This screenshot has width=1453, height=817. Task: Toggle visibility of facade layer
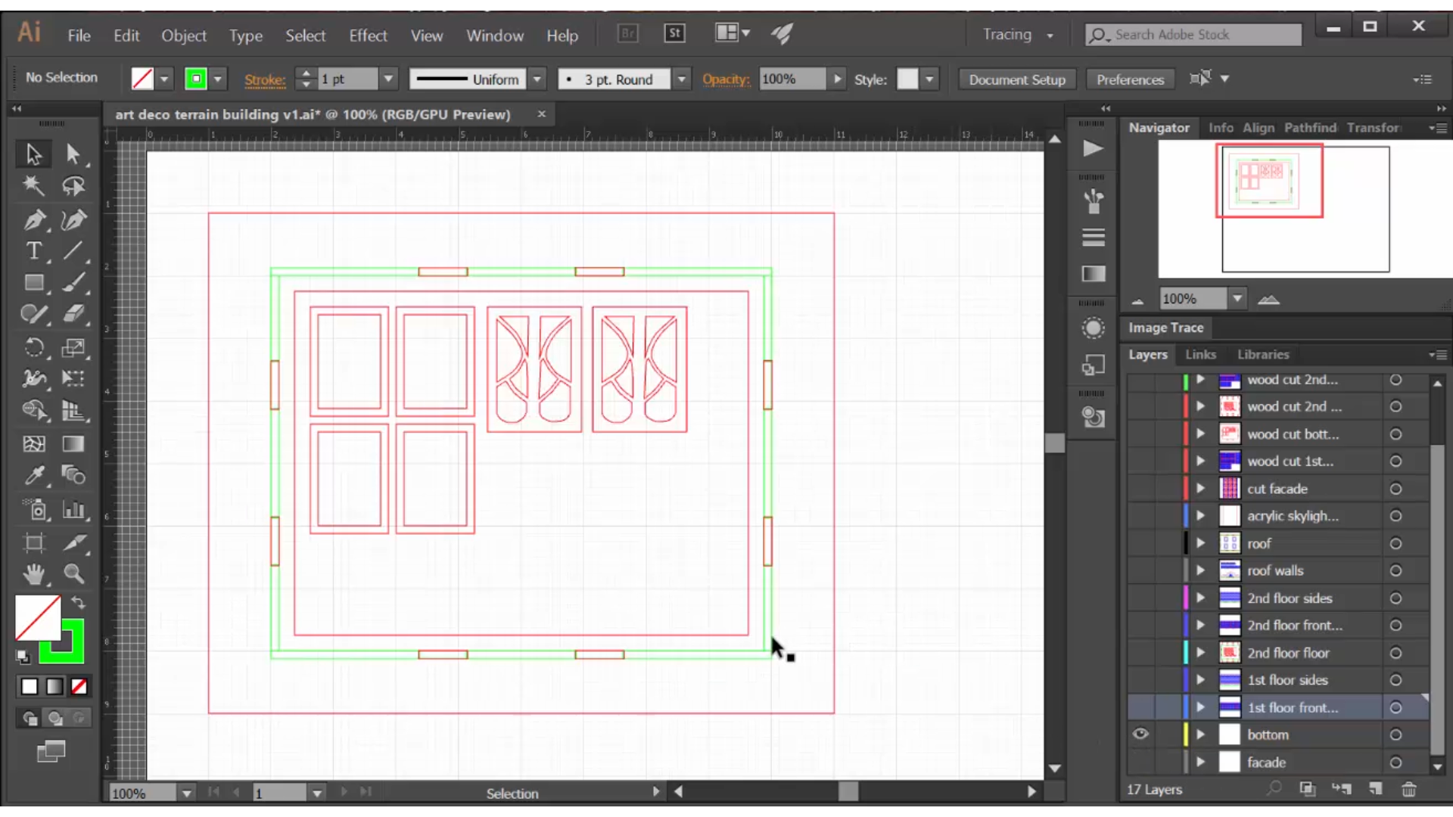(x=1140, y=761)
